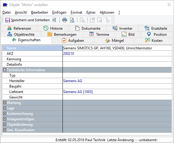Click the Gewicht value field

click(x=117, y=97)
